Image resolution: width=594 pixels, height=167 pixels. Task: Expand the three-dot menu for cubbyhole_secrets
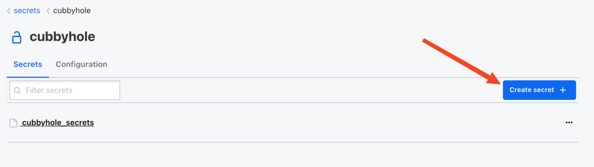point(569,123)
